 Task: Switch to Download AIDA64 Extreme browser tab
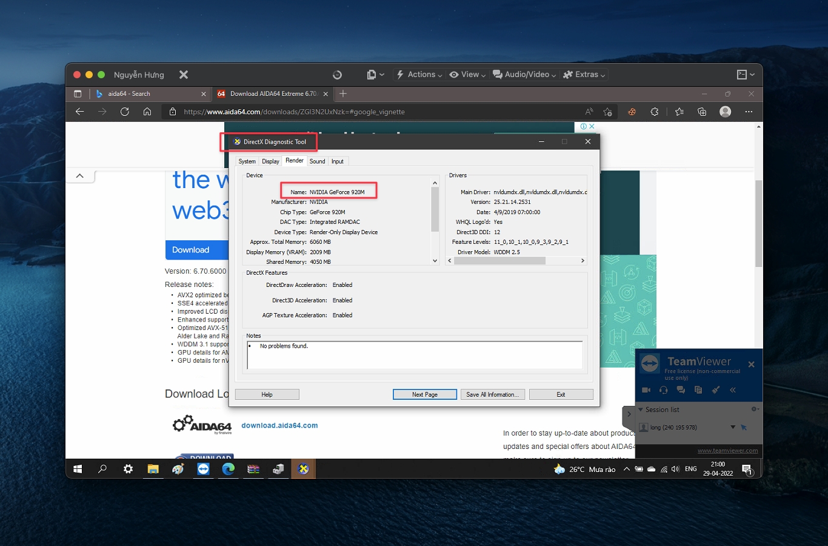coord(272,93)
